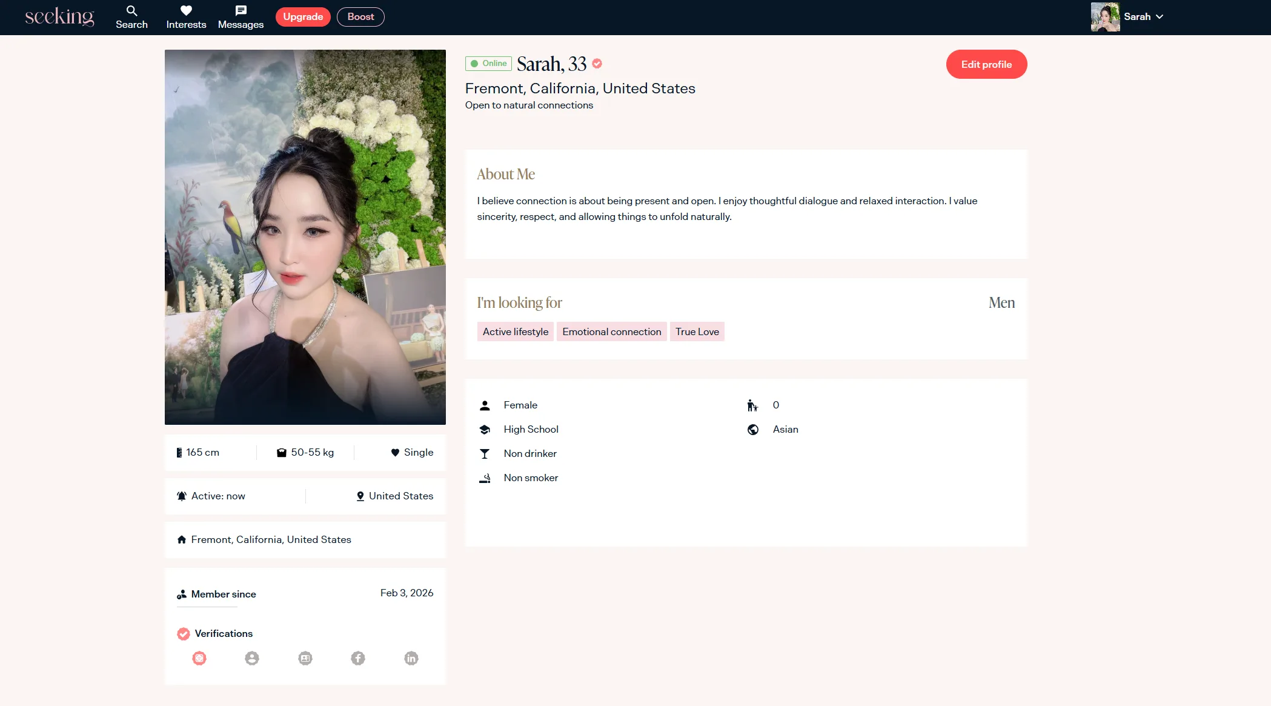Click the Facebook verification badge
The width and height of the screenshot is (1271, 706).
click(358, 658)
